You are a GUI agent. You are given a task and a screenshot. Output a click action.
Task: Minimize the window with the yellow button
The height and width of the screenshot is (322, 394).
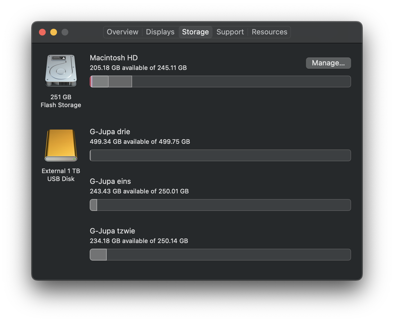54,32
